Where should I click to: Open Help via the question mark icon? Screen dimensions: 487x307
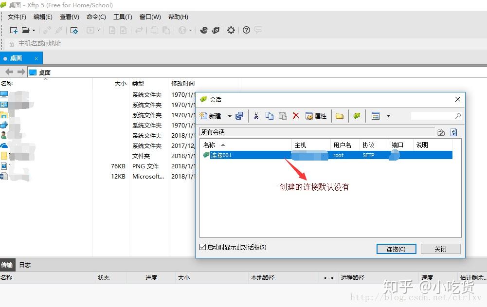(x=246, y=30)
